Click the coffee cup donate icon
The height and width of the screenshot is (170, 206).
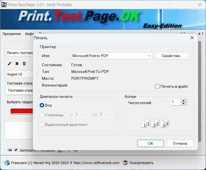[x=125, y=163]
